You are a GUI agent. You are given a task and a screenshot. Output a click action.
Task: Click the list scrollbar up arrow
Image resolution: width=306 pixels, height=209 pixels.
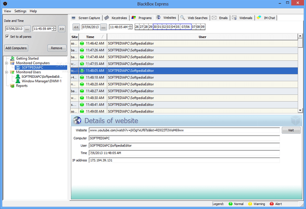(x=300, y=36)
